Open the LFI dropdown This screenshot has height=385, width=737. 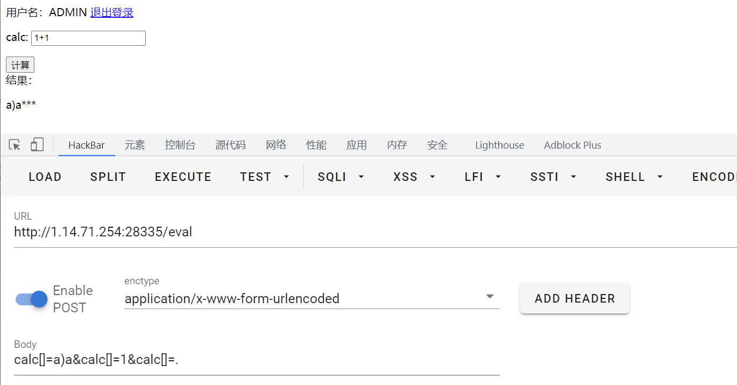[482, 176]
